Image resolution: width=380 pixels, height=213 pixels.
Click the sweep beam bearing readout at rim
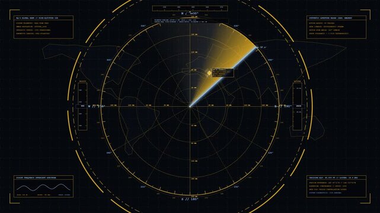(263, 47)
